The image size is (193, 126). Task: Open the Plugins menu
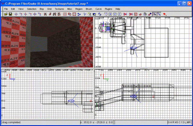(109, 9)
